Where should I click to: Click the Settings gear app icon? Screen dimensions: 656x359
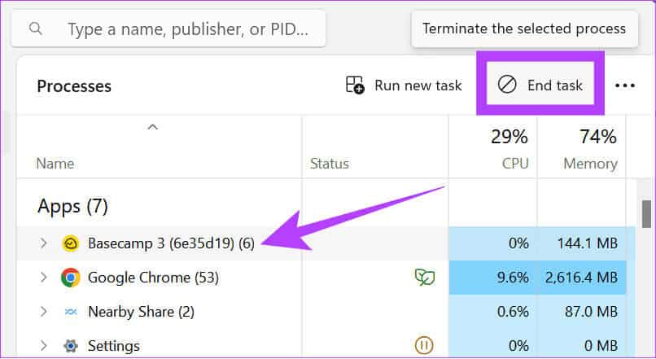tap(71, 346)
